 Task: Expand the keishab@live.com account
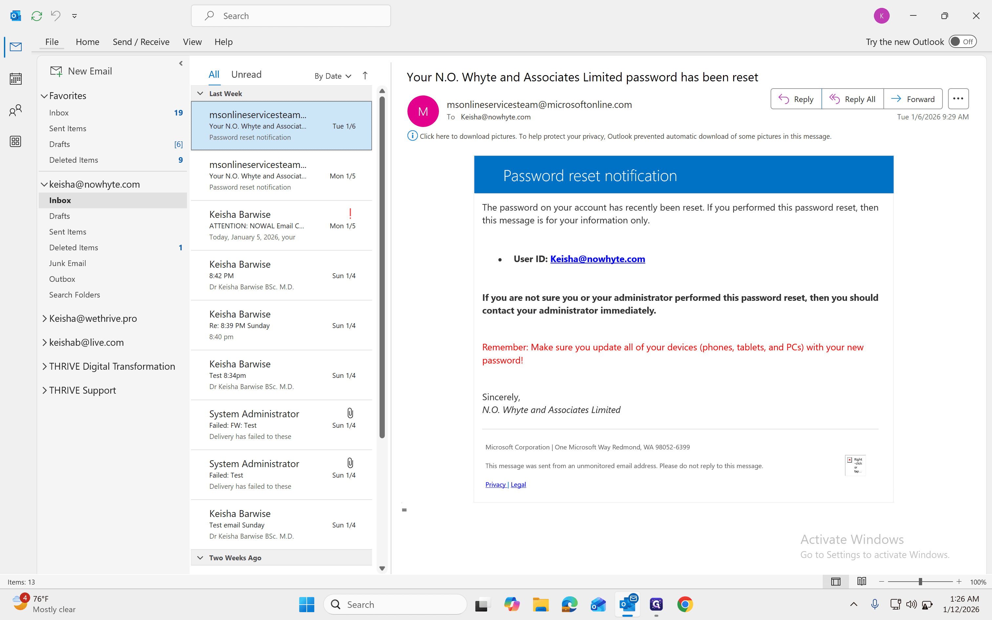point(44,342)
